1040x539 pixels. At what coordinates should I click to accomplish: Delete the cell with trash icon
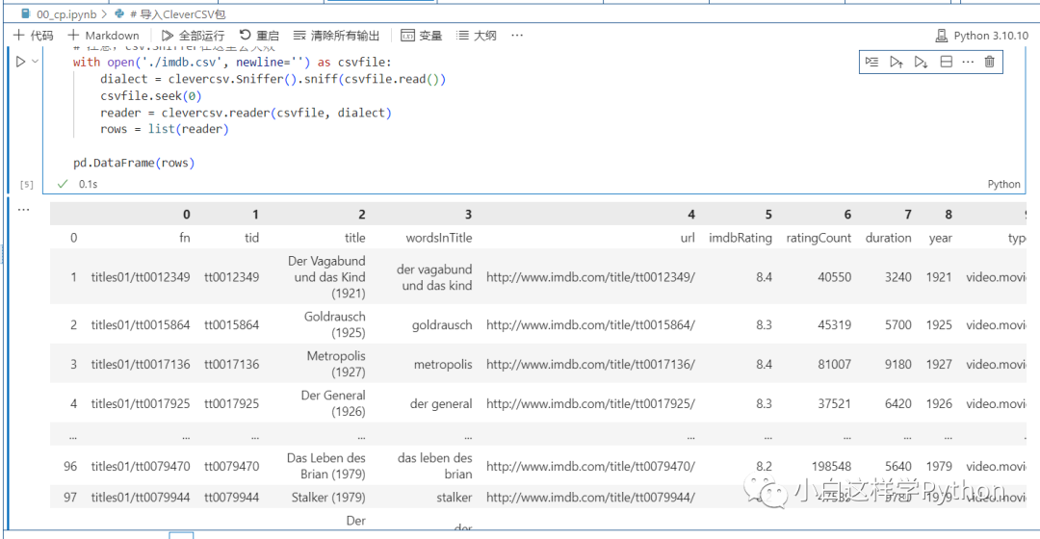[989, 63]
